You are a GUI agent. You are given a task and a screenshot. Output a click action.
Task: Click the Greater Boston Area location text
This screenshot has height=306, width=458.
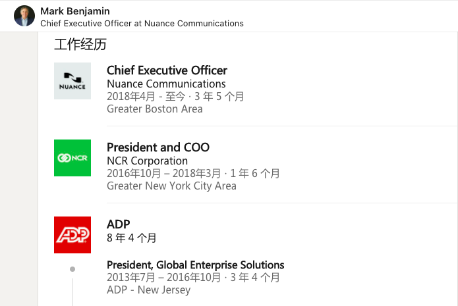click(154, 109)
